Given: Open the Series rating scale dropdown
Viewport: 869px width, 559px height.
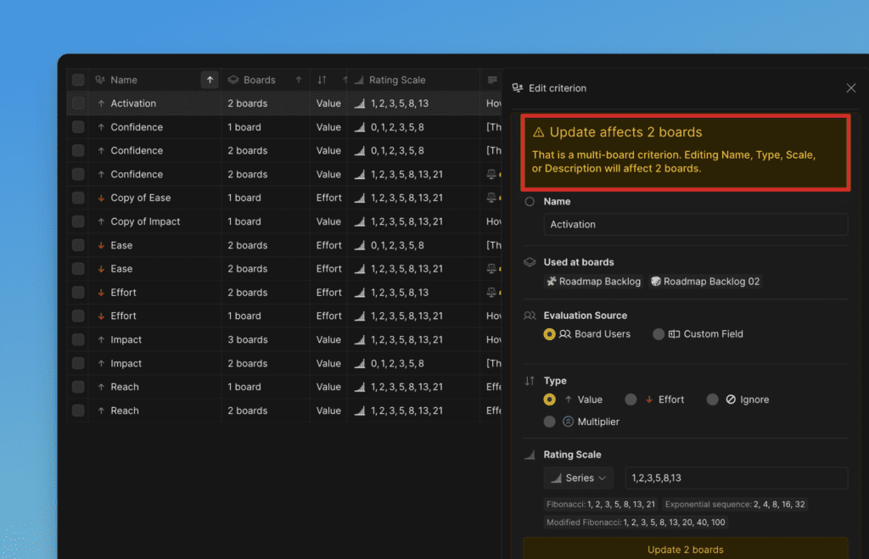Looking at the screenshot, I should pyautogui.click(x=579, y=478).
